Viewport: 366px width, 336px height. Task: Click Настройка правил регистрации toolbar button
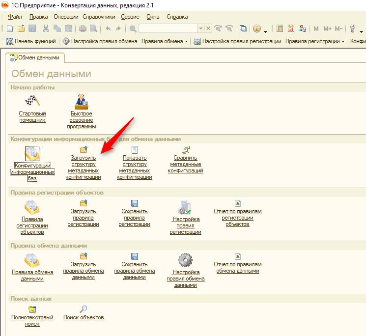tap(238, 41)
